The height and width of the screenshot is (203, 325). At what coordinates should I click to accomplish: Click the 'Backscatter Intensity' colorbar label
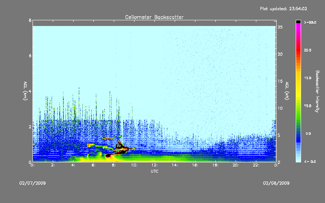pyautogui.click(x=317, y=91)
